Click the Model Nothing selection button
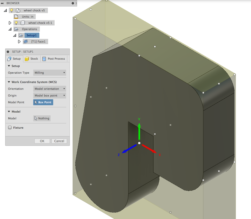The image size is (251, 219). pos(42,118)
